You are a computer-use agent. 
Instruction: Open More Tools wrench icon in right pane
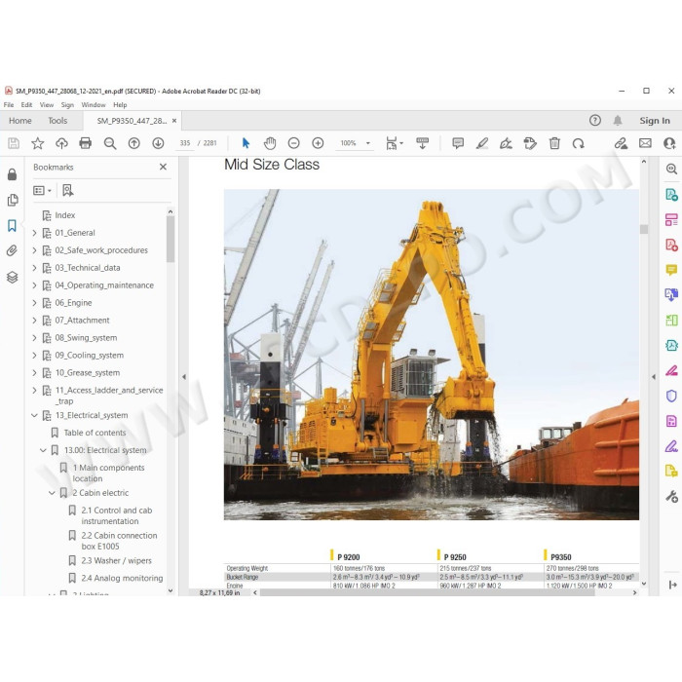[671, 496]
